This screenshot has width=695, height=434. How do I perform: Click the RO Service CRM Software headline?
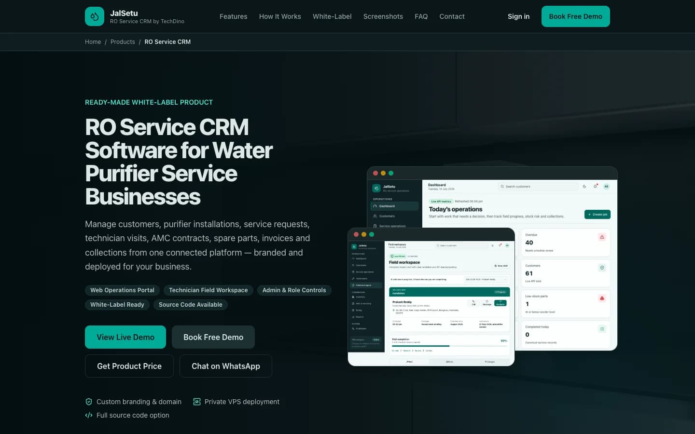coord(179,162)
